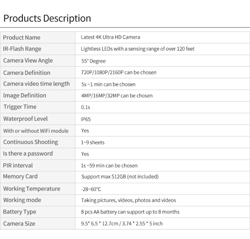Select the Camera Definition label

pyautogui.click(x=27, y=73)
